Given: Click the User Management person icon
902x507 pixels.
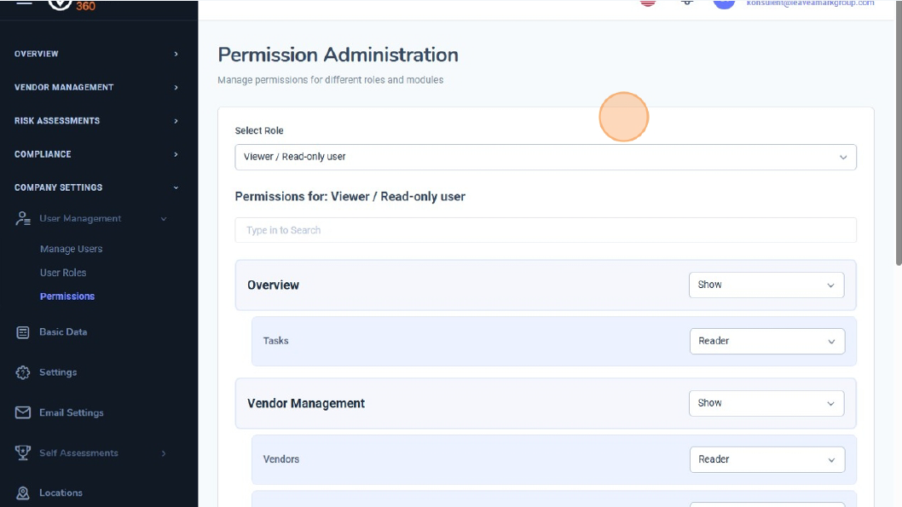Looking at the screenshot, I should click(x=23, y=219).
